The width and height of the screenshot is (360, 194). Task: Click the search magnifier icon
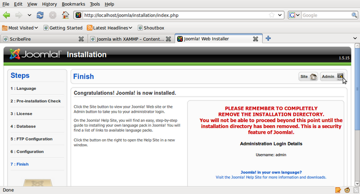[354, 15]
